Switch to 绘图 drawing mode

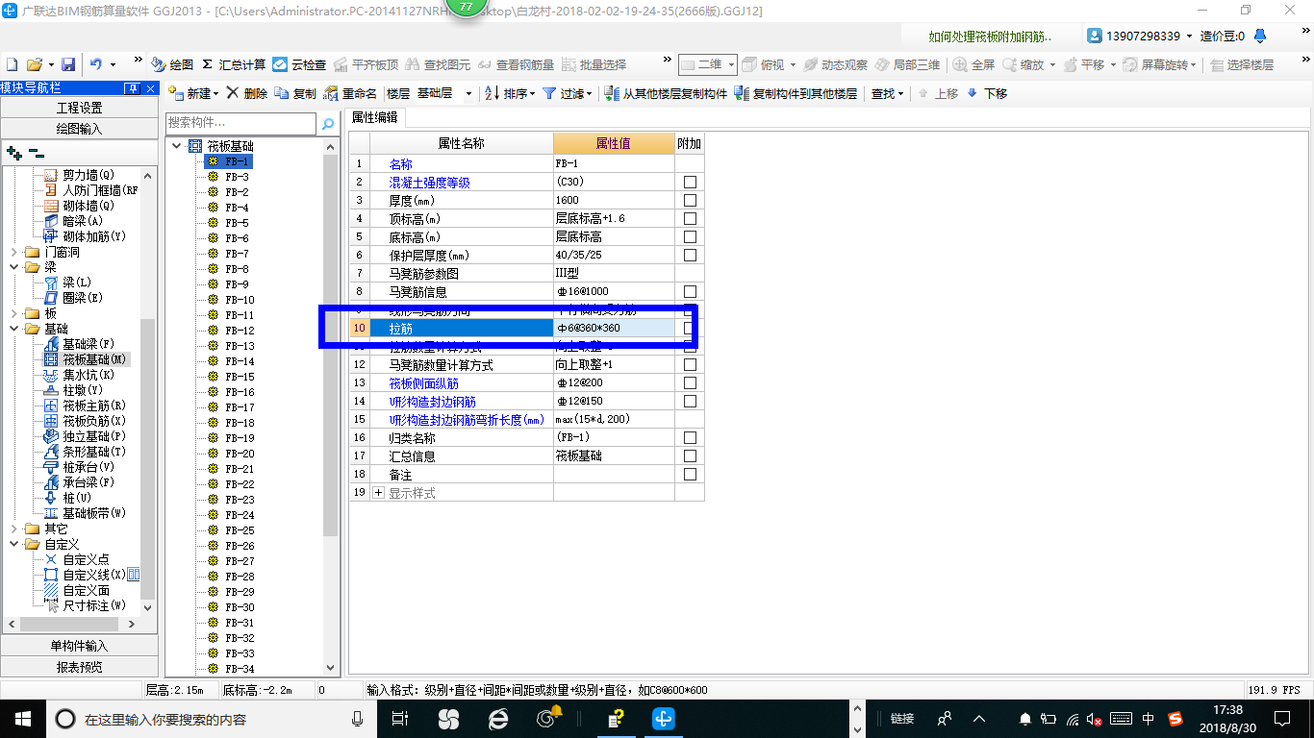pyautogui.click(x=172, y=64)
